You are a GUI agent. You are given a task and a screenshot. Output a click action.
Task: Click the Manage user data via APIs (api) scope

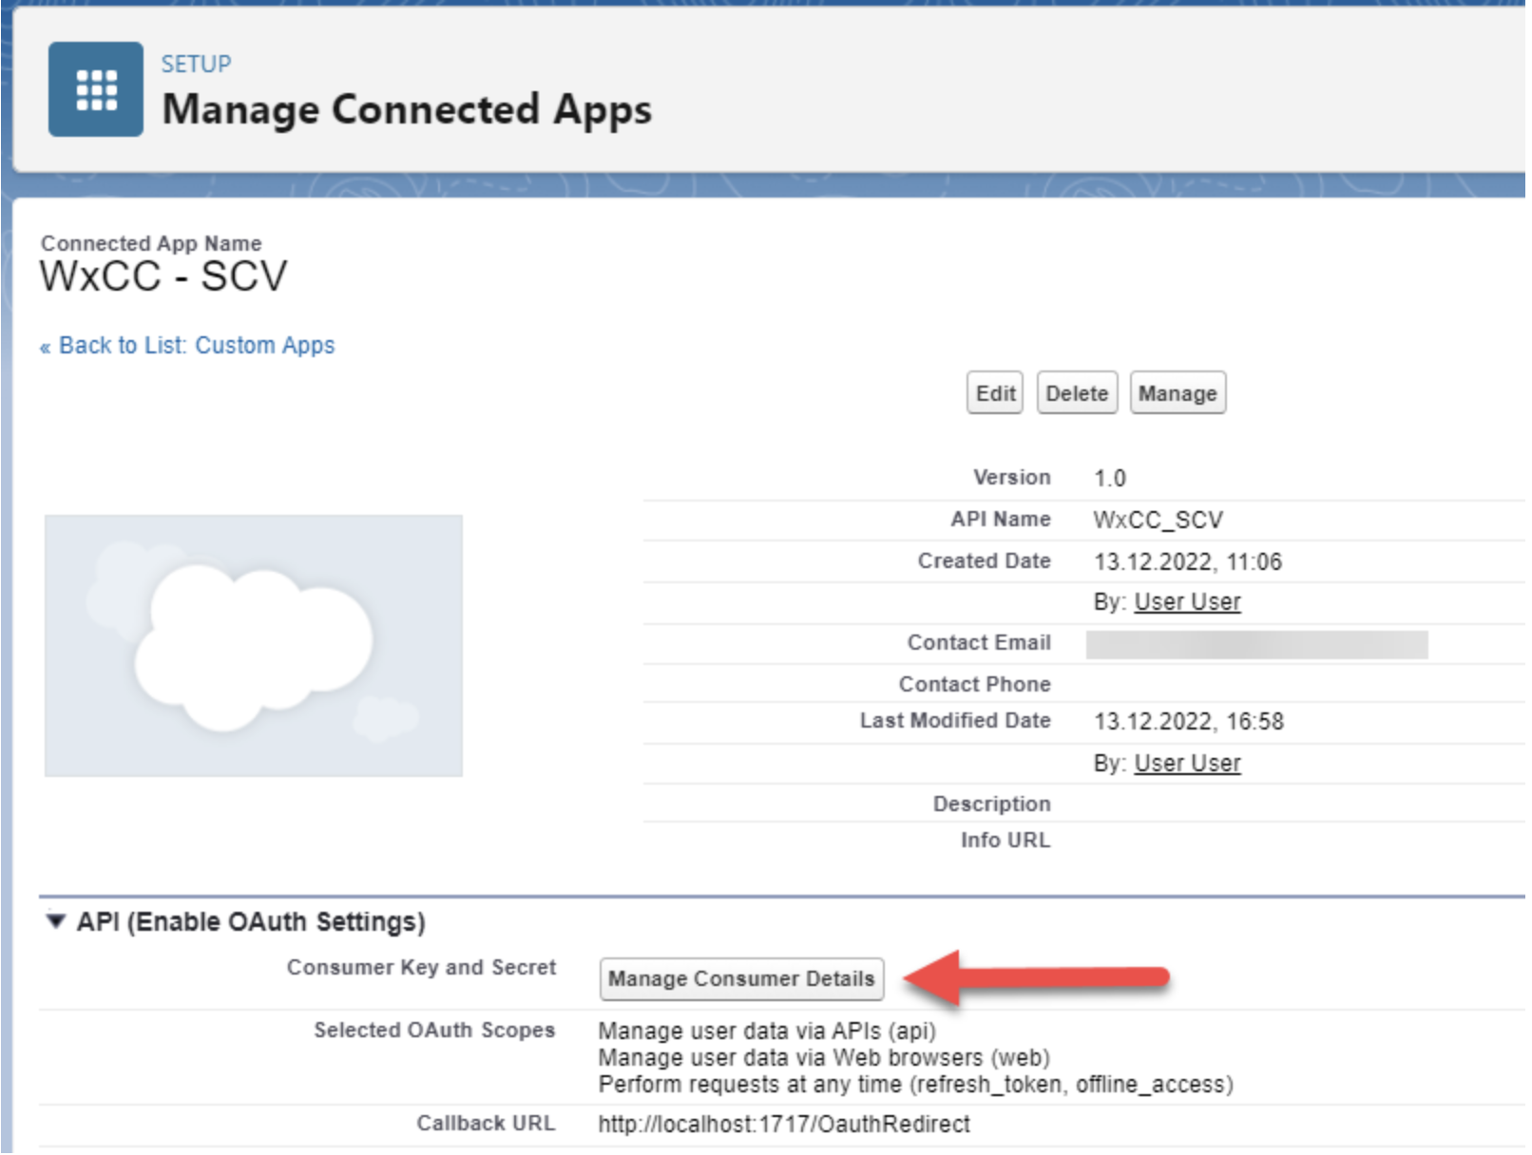[x=767, y=1032]
